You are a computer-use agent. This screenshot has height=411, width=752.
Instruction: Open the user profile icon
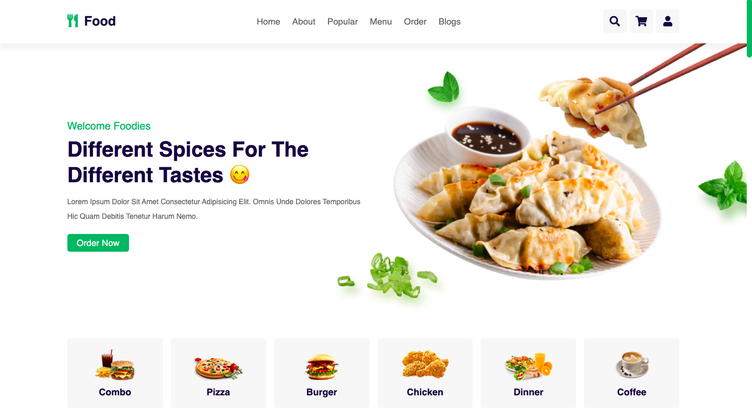coord(667,21)
